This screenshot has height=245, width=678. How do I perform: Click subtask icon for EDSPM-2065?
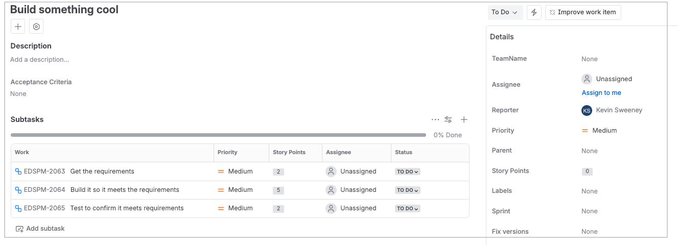[x=18, y=208]
